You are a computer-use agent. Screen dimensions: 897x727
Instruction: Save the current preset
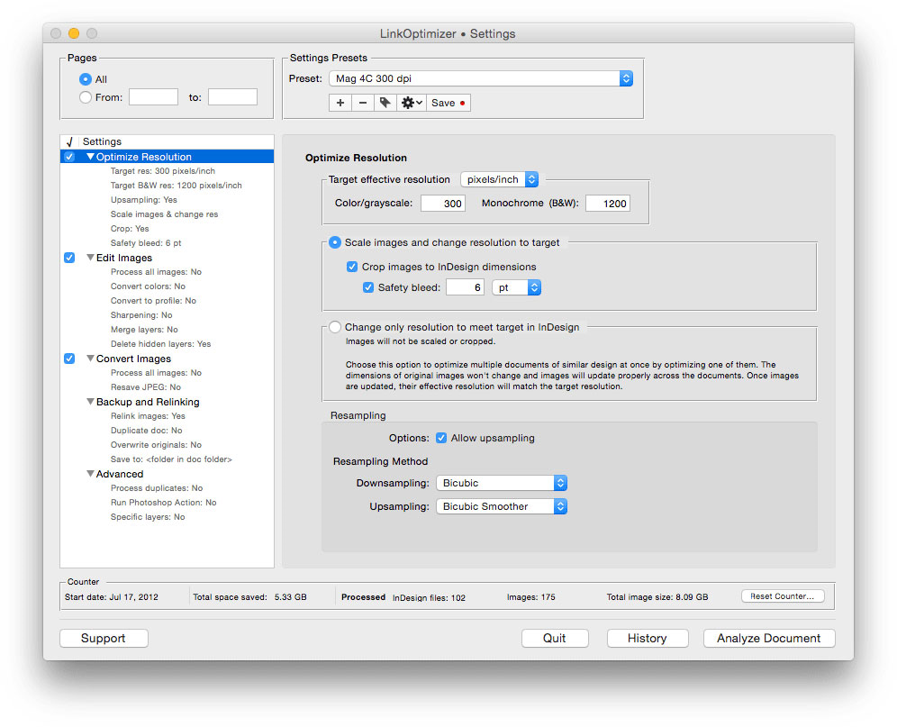448,103
